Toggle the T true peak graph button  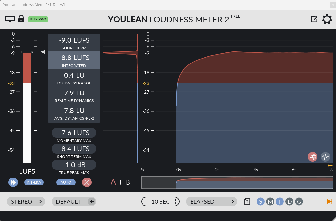(280, 201)
